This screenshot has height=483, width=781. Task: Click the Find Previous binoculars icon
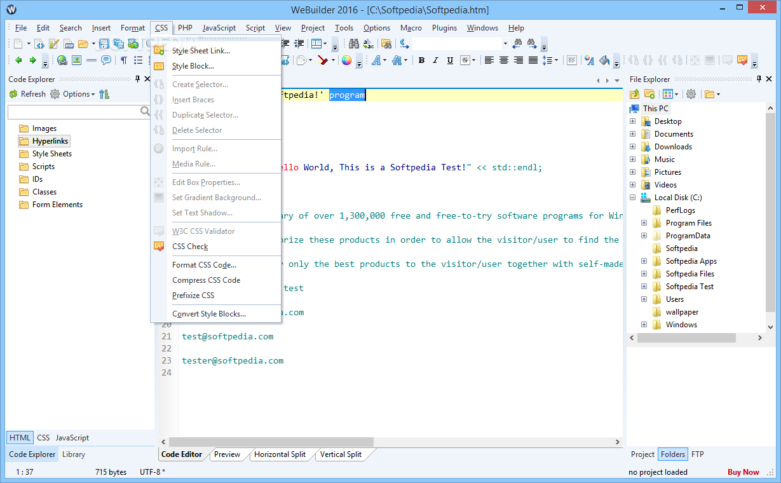point(517,44)
